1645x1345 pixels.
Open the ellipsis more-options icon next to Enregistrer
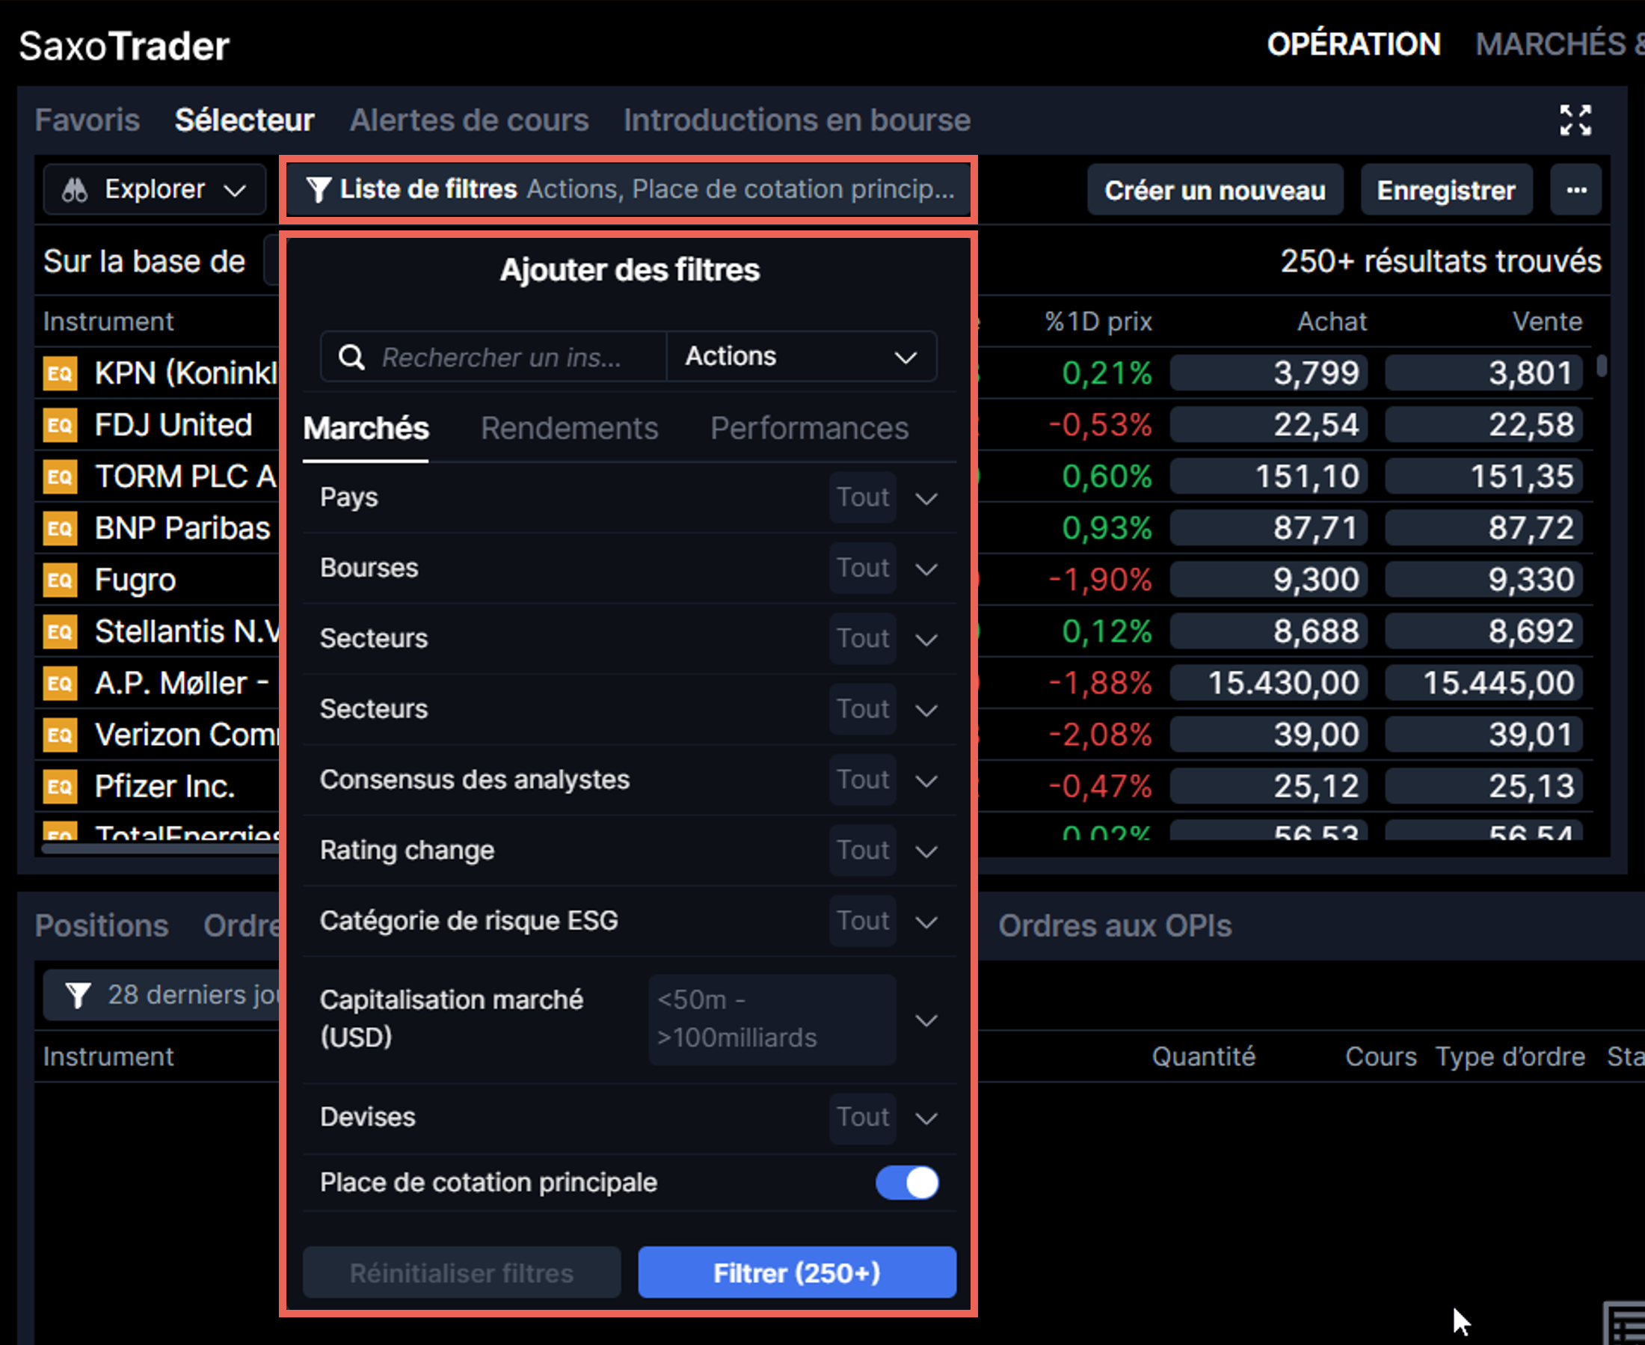tap(1576, 189)
